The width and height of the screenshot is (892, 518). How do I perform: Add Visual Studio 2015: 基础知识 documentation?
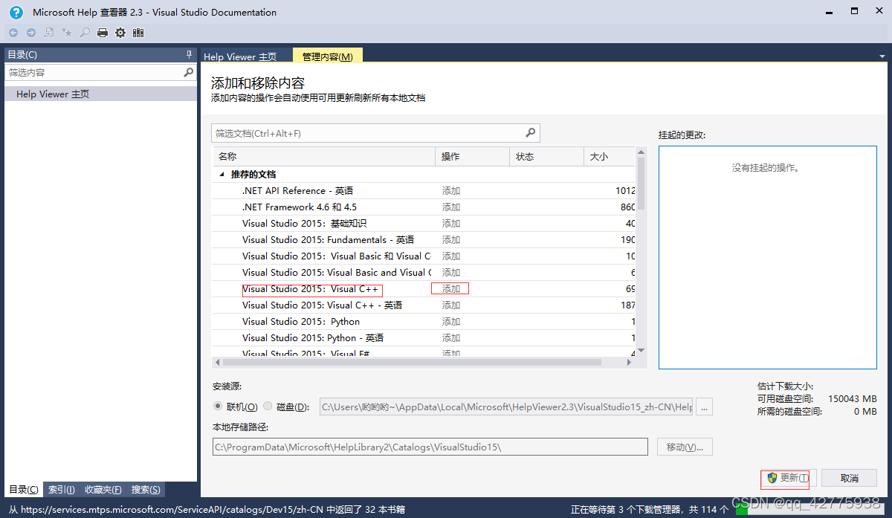[451, 224]
